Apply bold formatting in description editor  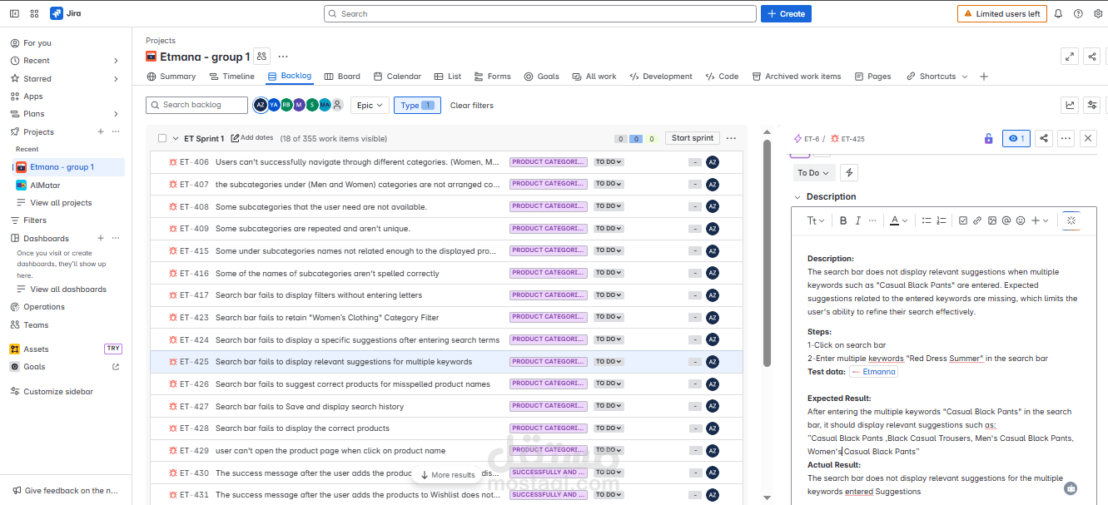(842, 220)
